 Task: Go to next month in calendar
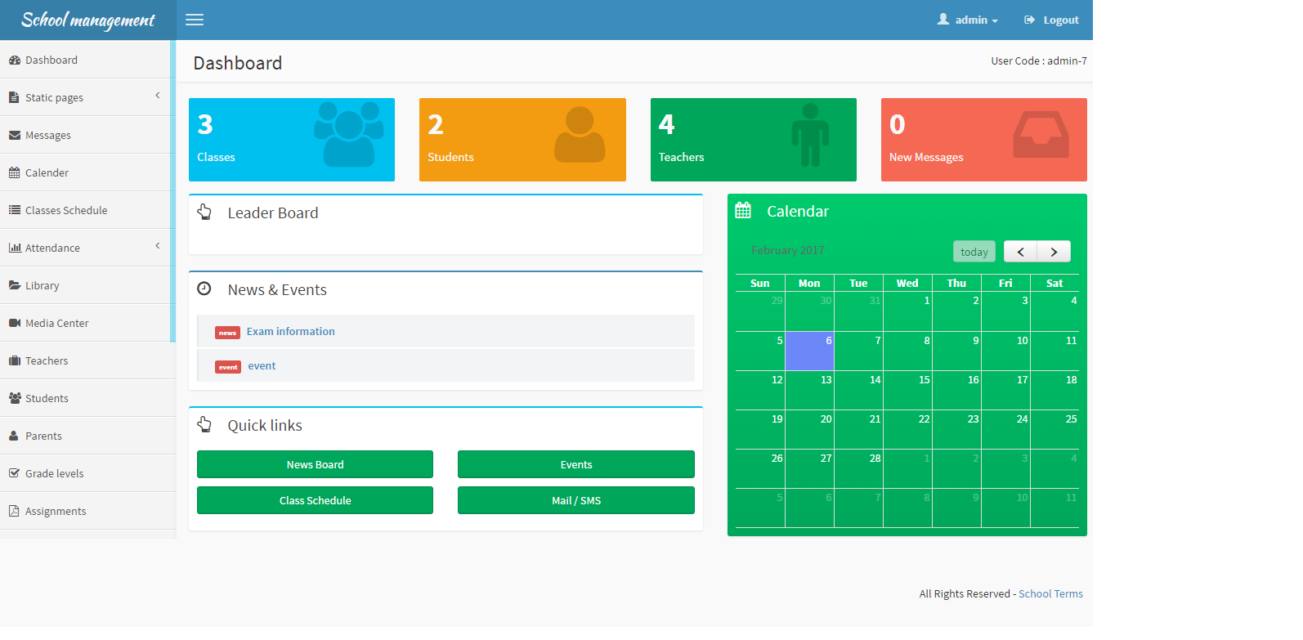1054,252
